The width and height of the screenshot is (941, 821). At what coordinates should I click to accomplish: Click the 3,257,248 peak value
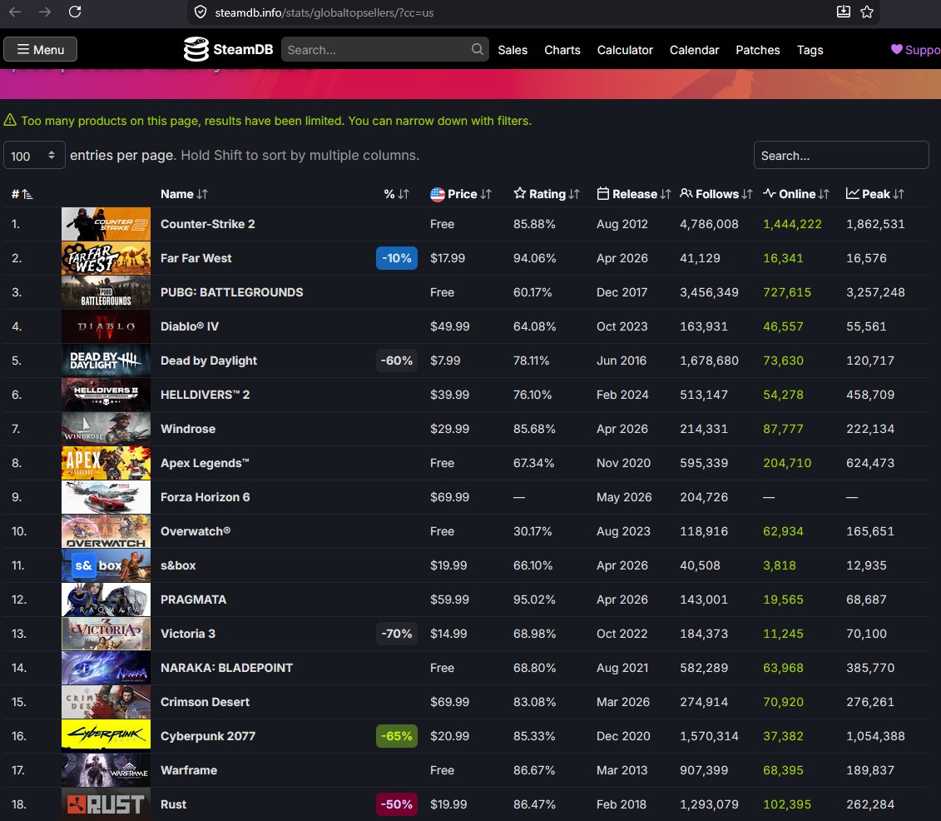(875, 292)
